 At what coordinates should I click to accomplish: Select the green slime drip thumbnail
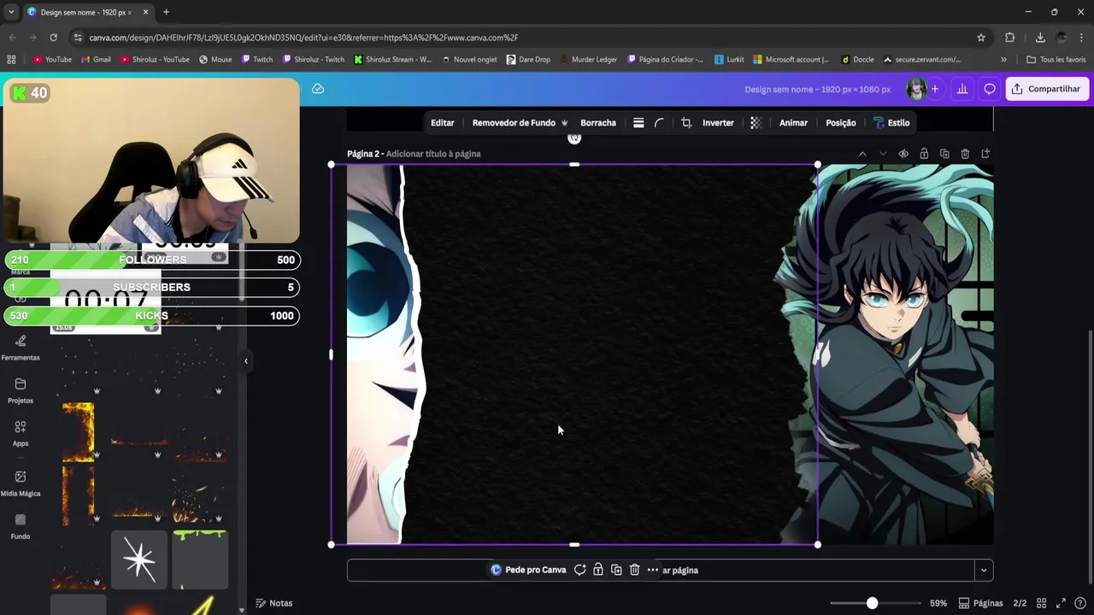point(200,559)
